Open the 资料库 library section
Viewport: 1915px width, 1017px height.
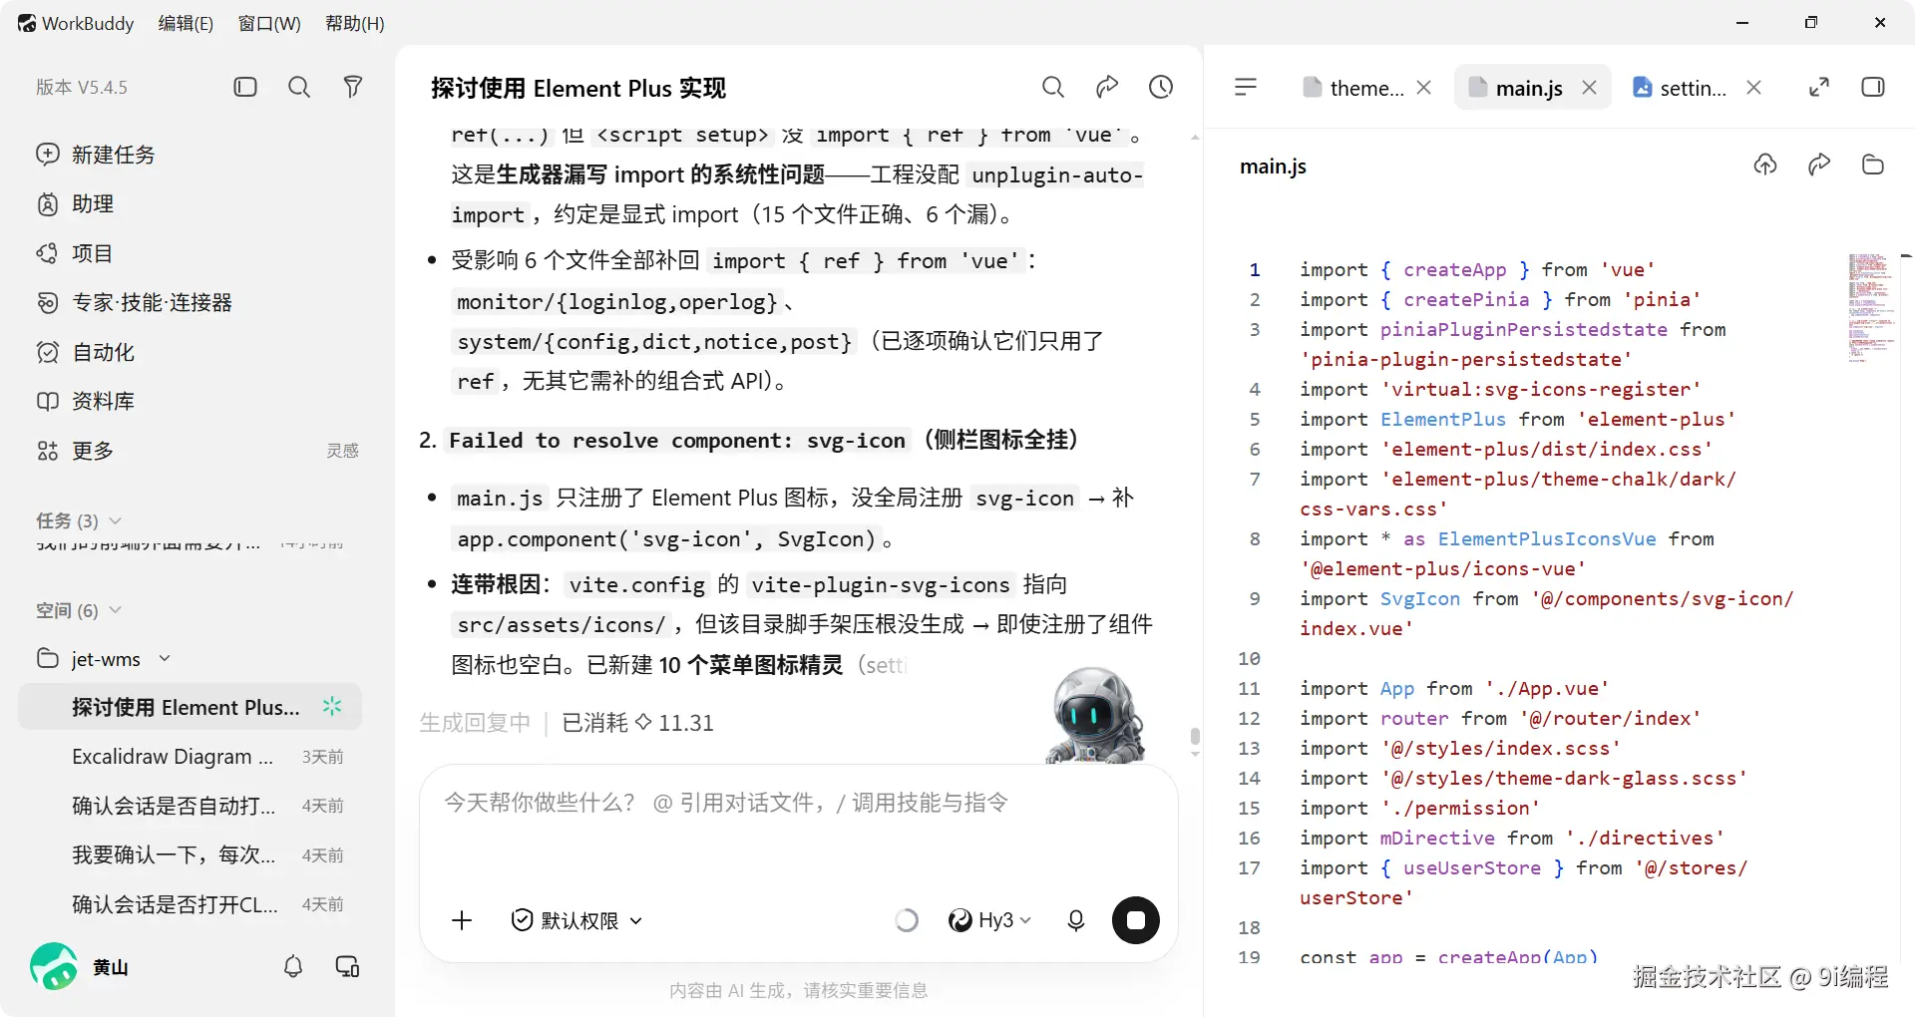85,401
